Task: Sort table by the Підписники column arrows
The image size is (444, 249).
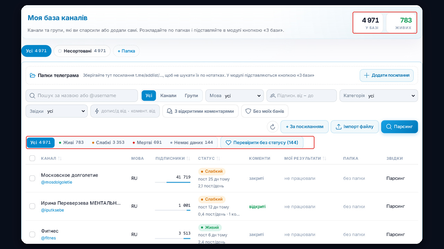Action: [x=188, y=158]
